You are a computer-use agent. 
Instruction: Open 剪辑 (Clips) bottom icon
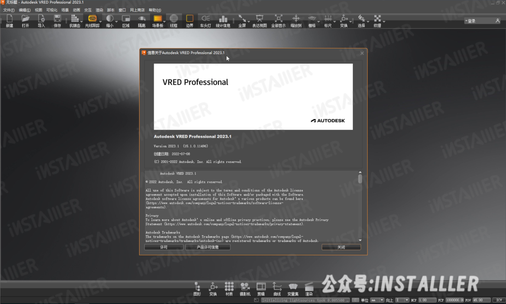[261, 289]
